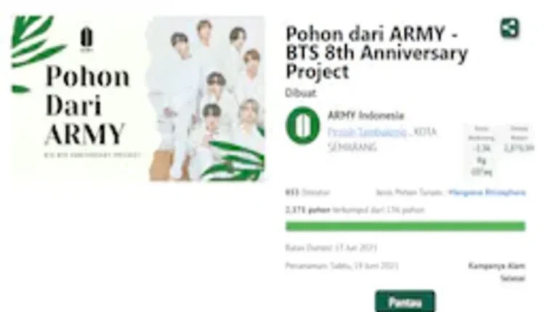Screen dimensions: 545x312
Task: Click the Kampanye Alam Selesai status label
Action: point(497,272)
